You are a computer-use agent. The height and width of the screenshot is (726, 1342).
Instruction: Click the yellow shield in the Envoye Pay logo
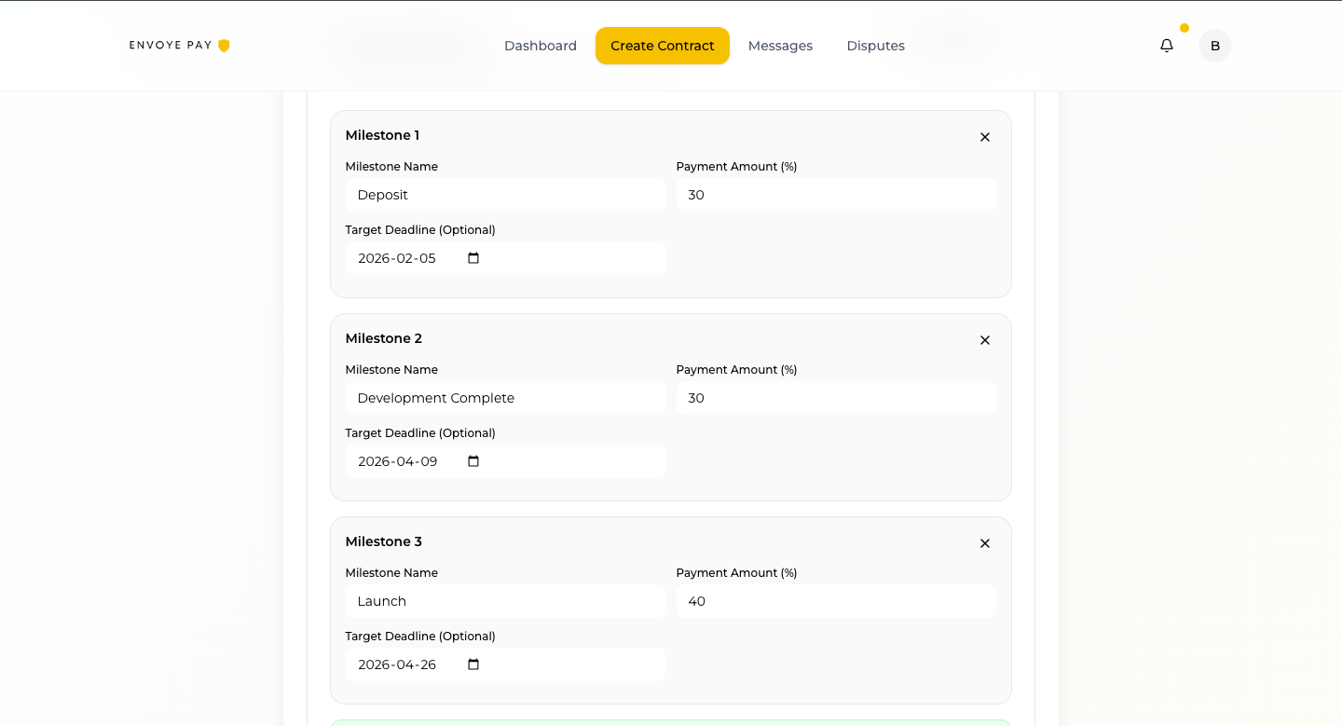[223, 44]
